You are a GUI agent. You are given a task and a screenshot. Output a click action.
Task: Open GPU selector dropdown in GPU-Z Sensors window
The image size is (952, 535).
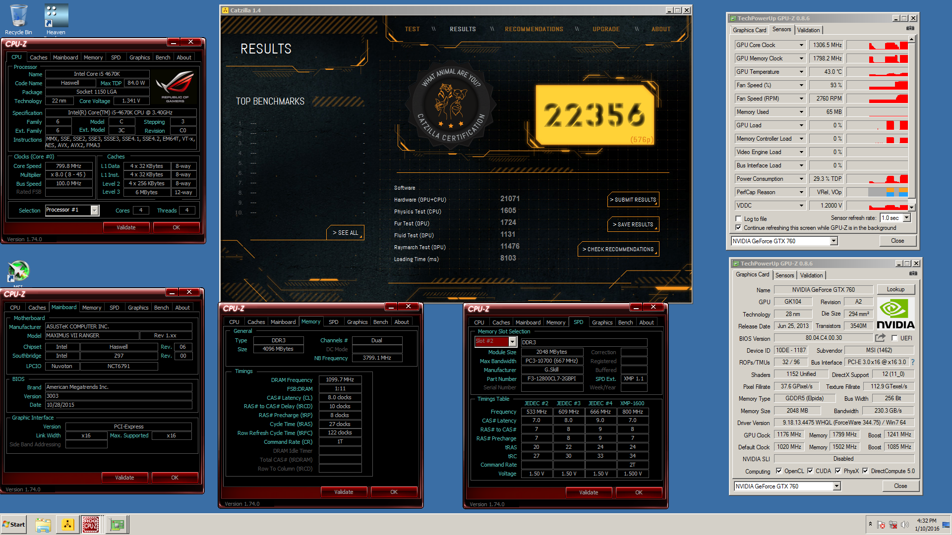pos(833,241)
